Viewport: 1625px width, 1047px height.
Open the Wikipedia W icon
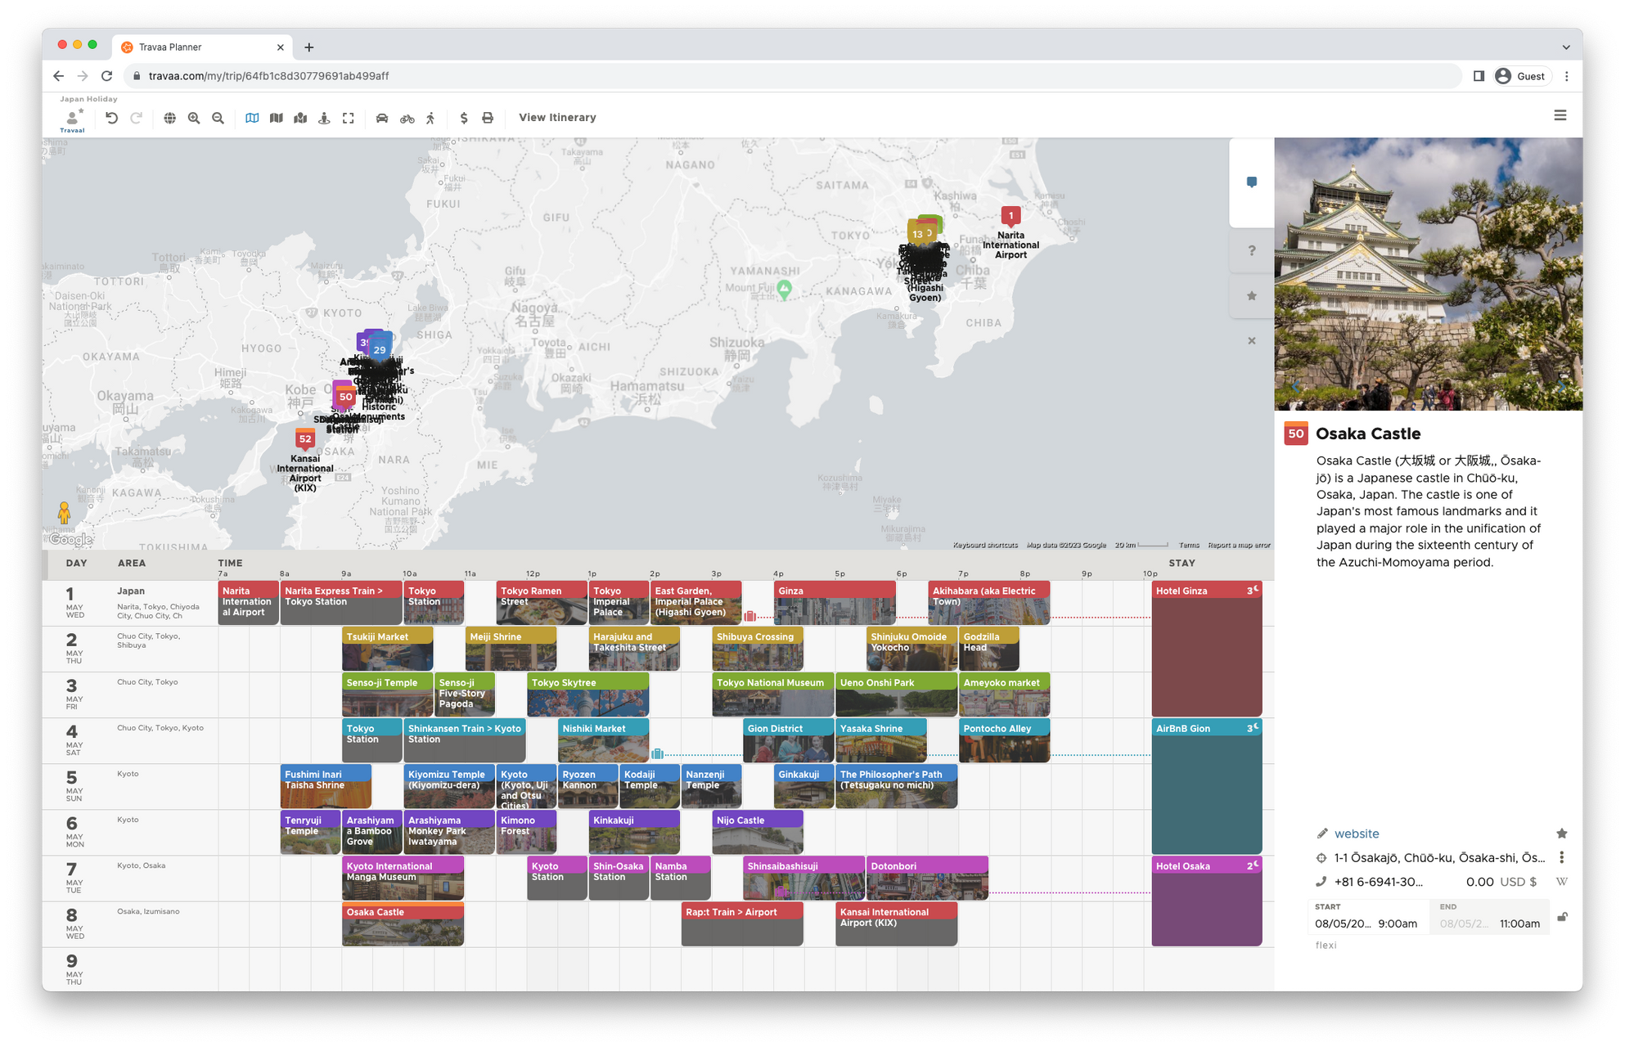point(1561,882)
